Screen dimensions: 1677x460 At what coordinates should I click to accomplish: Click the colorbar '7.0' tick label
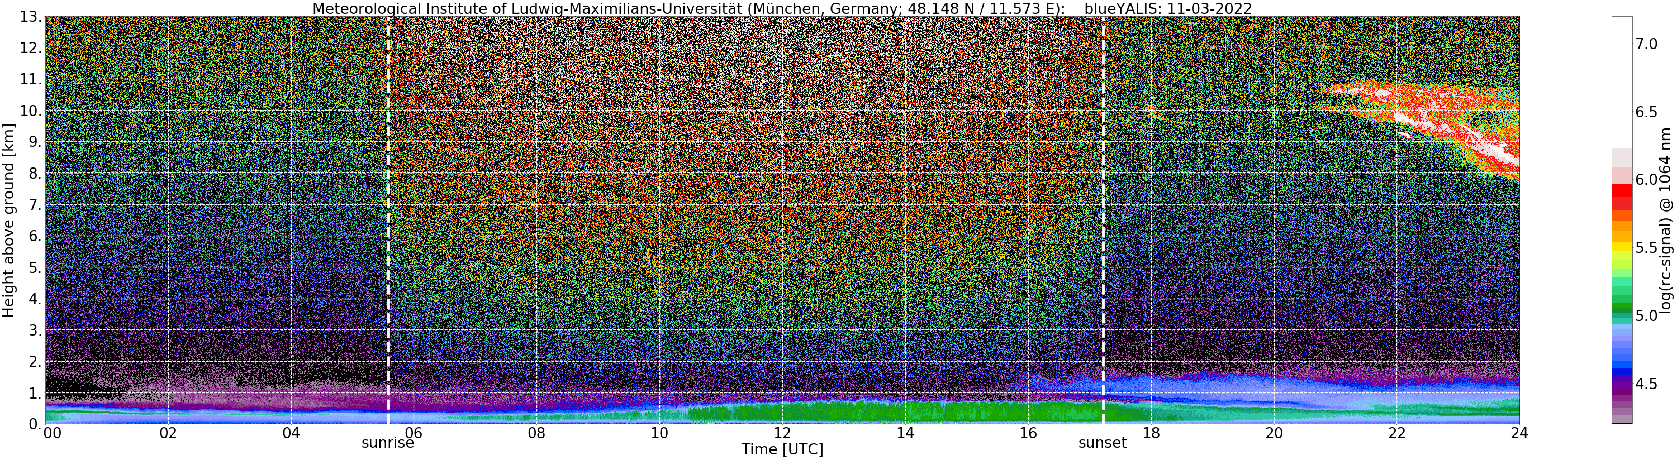coord(1646,44)
